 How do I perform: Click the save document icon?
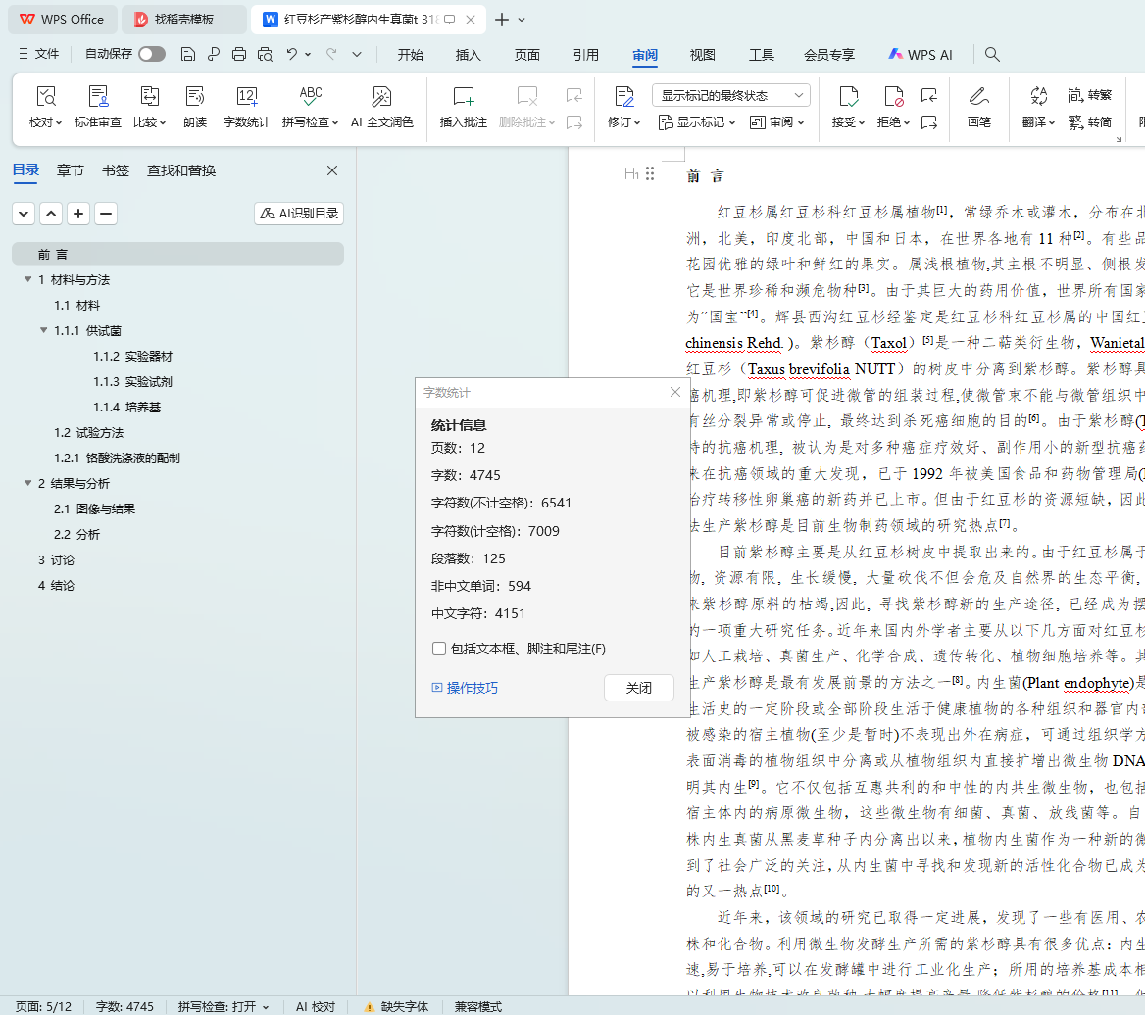tap(187, 54)
